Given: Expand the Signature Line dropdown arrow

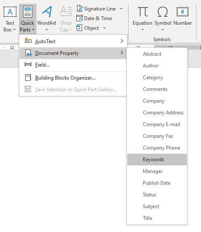Looking at the screenshot, I should pos(121,8).
